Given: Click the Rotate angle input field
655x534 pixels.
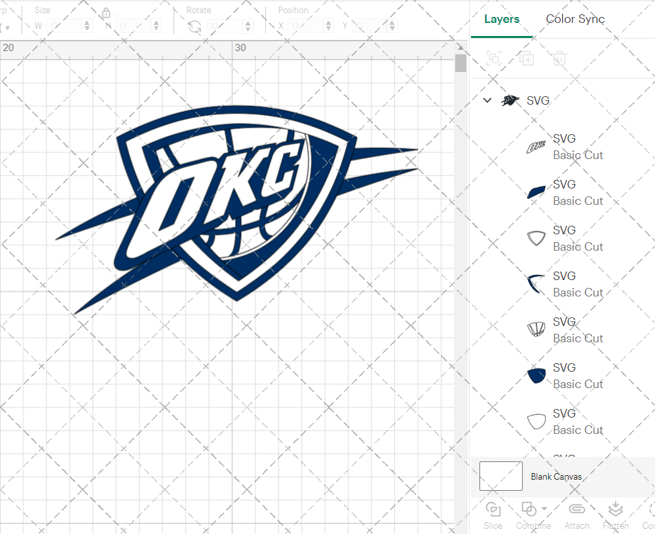Looking at the screenshot, I should (225, 26).
